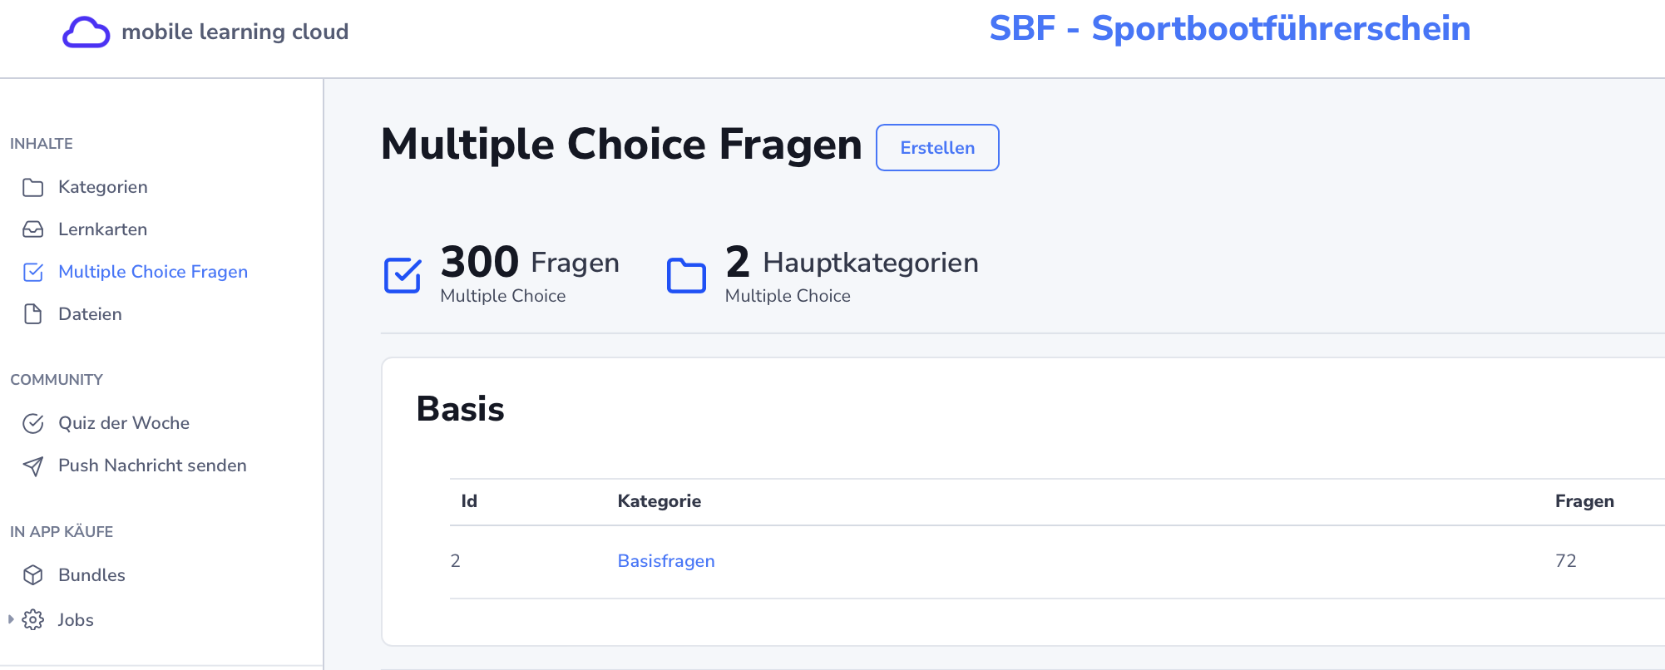Click the Dateien file icon

click(x=33, y=314)
